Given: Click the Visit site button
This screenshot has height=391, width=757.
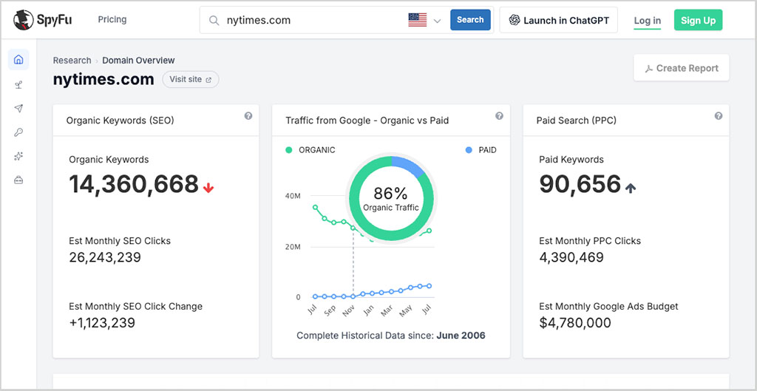Looking at the screenshot, I should [x=190, y=80].
